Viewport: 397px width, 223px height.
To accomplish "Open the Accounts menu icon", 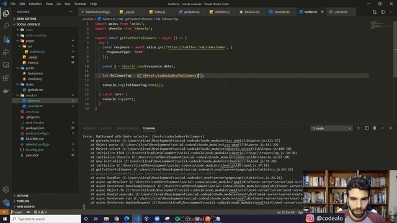I will (x=6, y=190).
